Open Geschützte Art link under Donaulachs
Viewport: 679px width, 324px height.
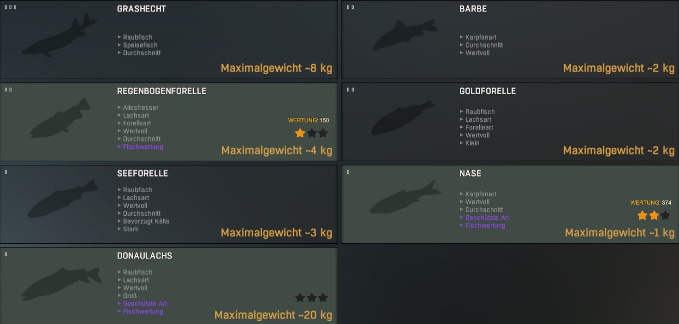click(145, 303)
